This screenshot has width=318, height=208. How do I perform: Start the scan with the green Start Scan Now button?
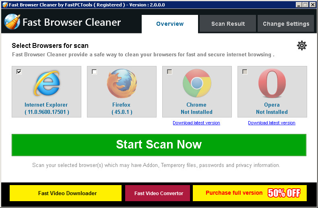[x=159, y=145]
